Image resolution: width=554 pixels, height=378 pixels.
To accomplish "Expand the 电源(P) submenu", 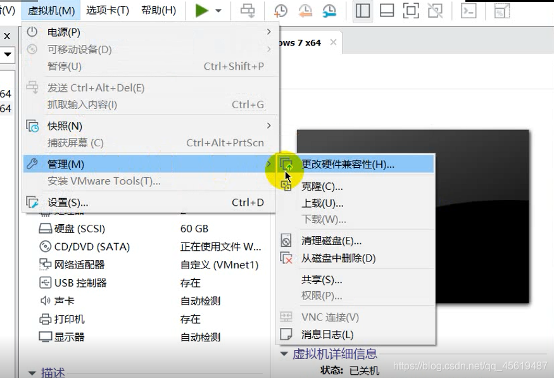I will (x=151, y=32).
